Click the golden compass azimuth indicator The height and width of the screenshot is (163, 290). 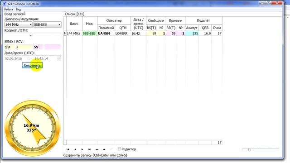point(32,128)
